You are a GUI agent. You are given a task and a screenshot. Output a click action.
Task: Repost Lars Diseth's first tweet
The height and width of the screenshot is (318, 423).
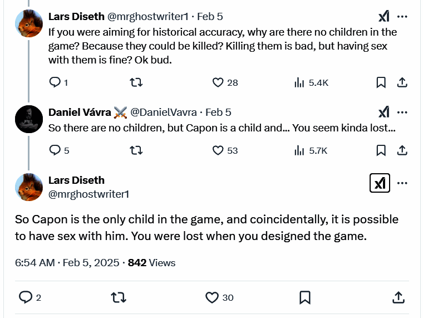point(136,82)
